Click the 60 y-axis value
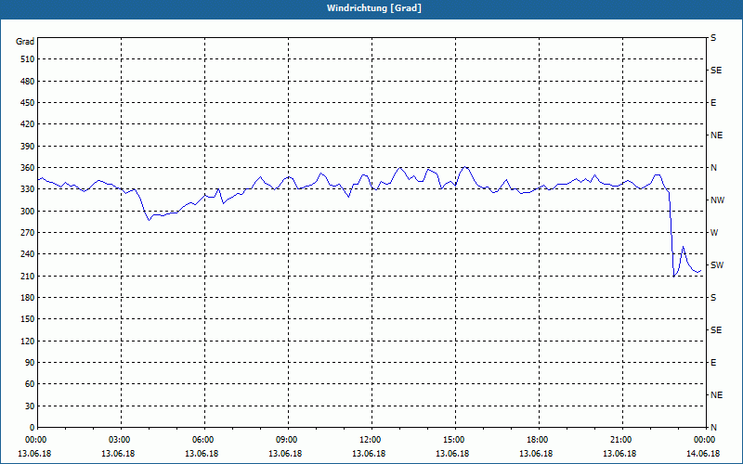Viewport: 743px width, 464px height. [30, 384]
